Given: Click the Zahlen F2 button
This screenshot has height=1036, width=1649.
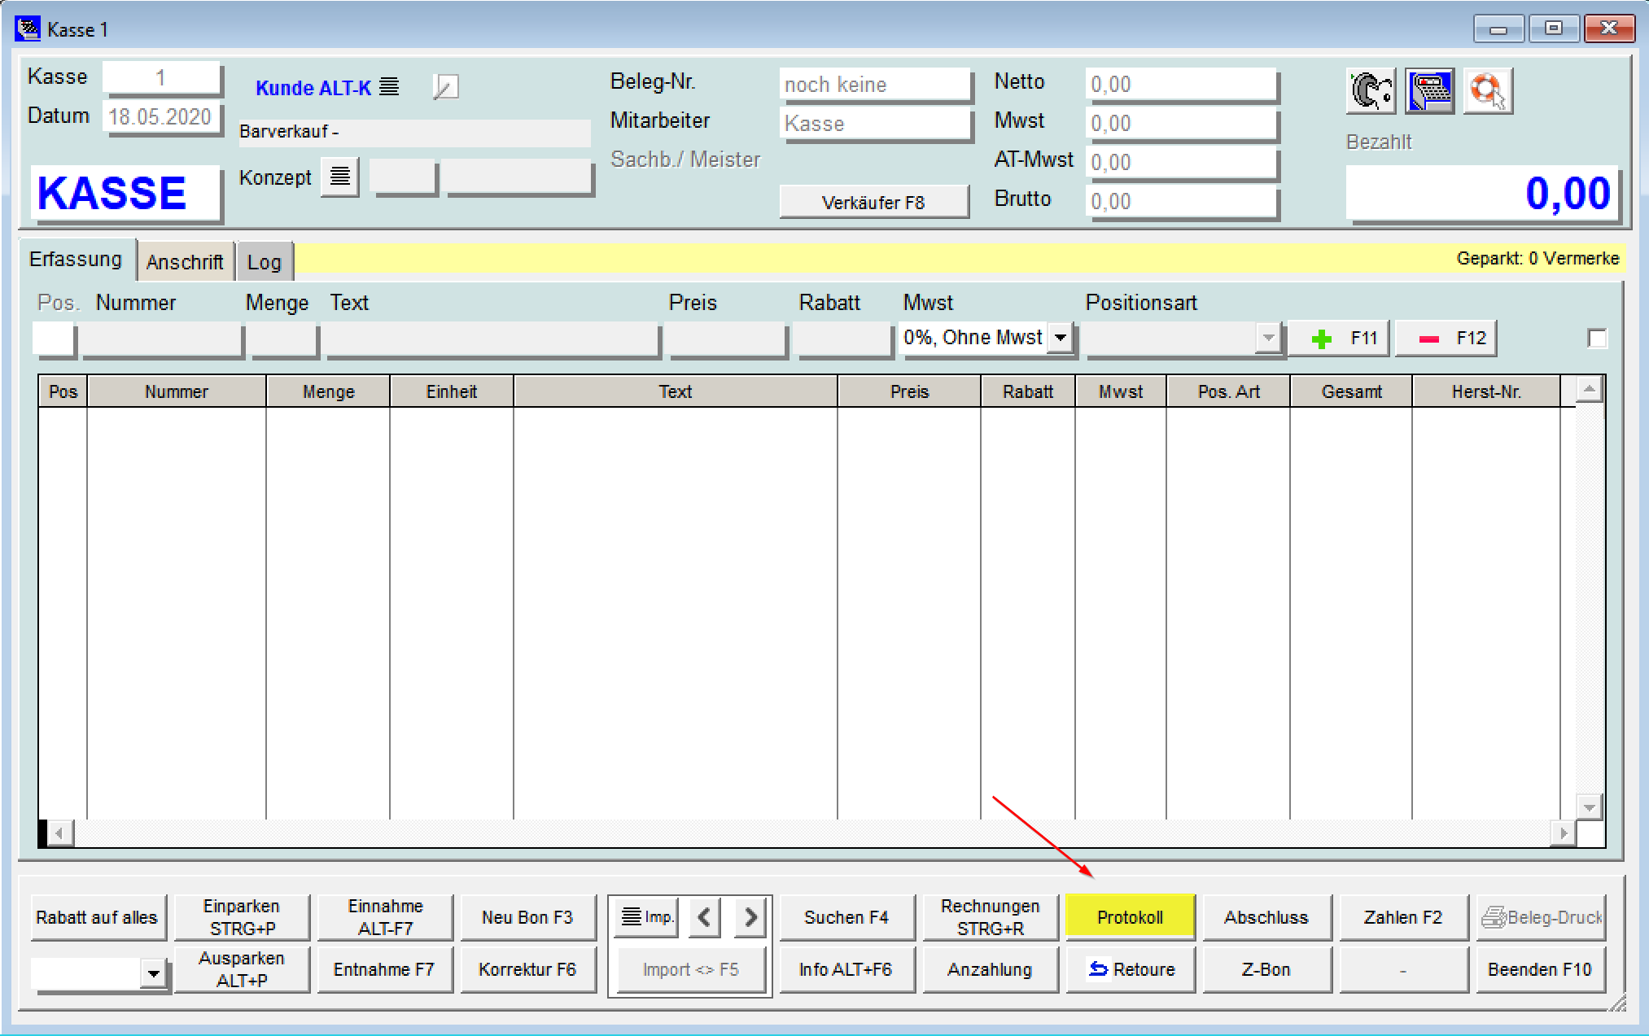Looking at the screenshot, I should click(x=1403, y=917).
